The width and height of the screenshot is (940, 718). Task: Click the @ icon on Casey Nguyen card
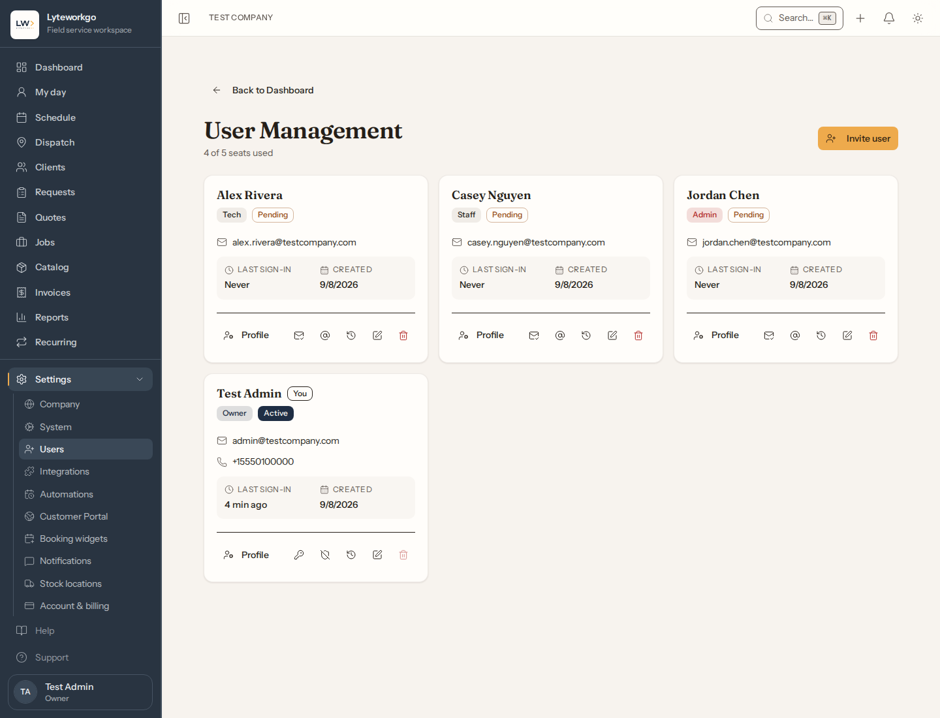[560, 336]
